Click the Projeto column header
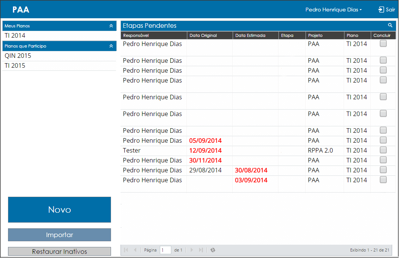This screenshot has width=399, height=258. (x=325, y=35)
